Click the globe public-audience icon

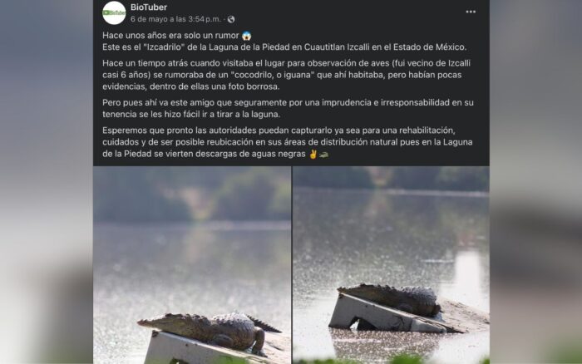(x=231, y=19)
